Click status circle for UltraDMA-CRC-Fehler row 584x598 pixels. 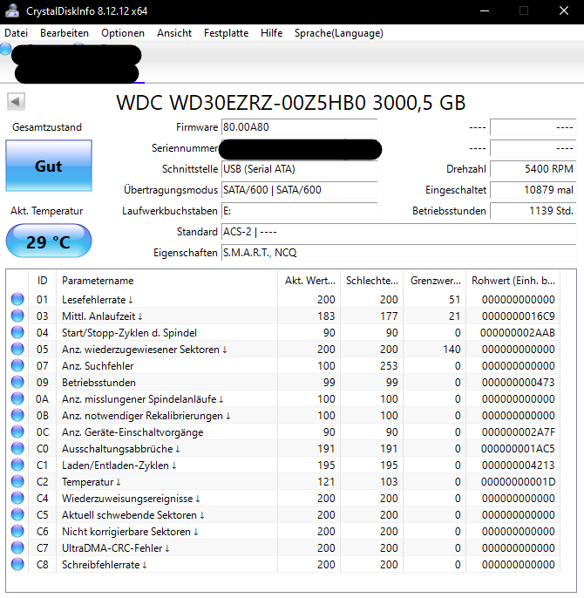17,548
